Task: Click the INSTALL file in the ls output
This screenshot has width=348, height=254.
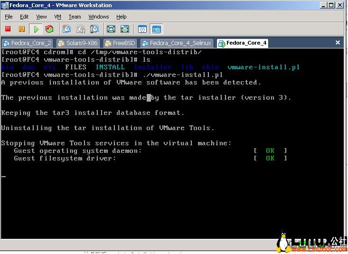Action: (110, 67)
